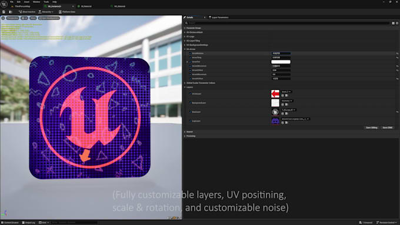This screenshot has width=400, height=225.
Task: Toggle checkbox for the UE logo layer
Action: click(x=190, y=112)
